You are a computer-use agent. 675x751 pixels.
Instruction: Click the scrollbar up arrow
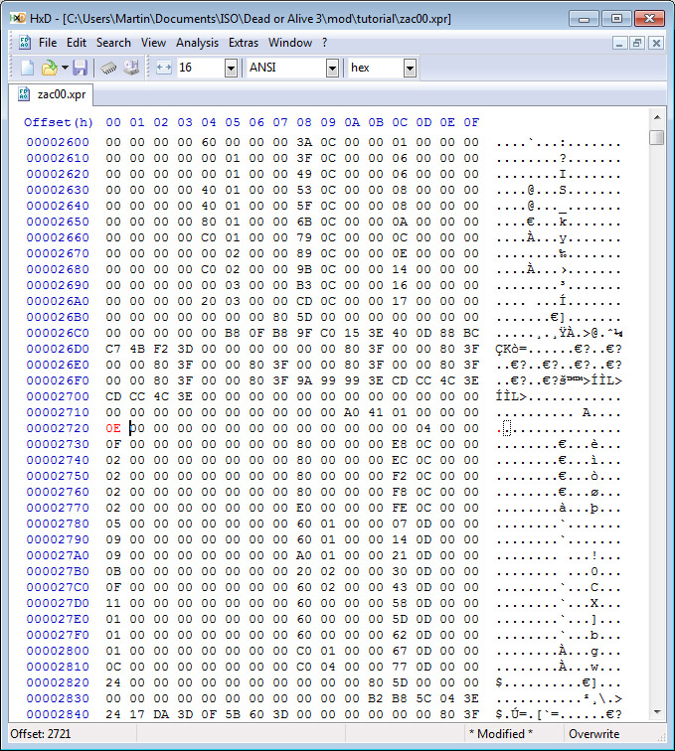tap(657, 117)
